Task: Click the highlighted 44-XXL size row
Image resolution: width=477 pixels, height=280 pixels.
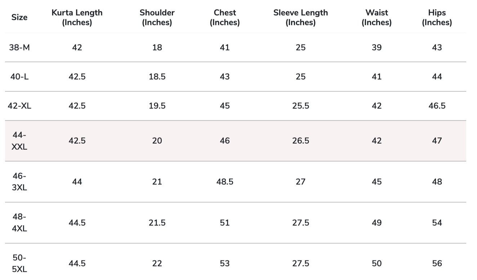Action: click(x=235, y=141)
